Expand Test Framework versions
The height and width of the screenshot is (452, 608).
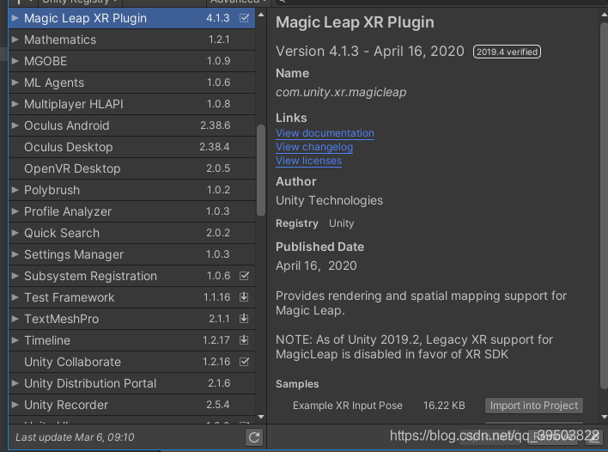[x=15, y=297]
